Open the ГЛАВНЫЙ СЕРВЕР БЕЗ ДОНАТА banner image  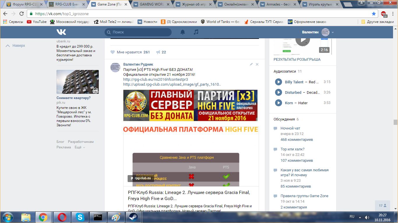[x=190, y=105]
